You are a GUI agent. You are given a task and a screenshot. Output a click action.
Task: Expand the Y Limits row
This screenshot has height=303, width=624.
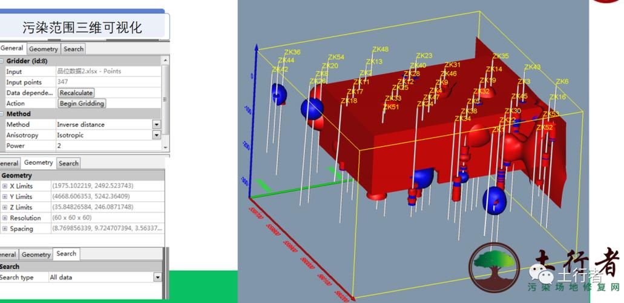pyautogui.click(x=5, y=196)
